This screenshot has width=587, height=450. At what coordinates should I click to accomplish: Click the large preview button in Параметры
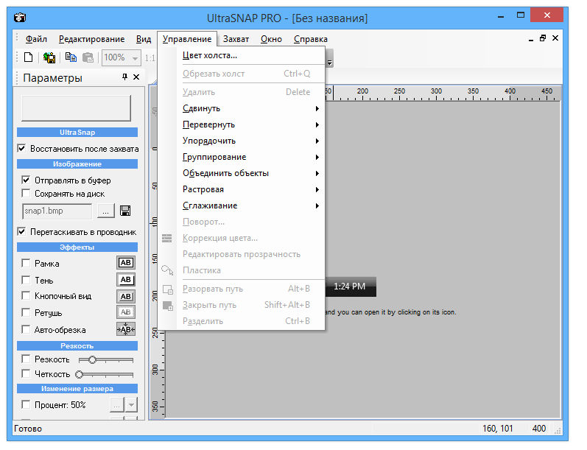click(76, 108)
